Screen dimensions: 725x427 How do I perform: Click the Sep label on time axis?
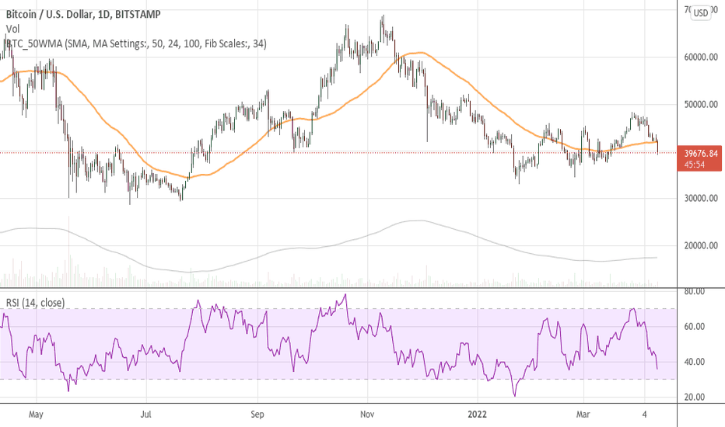[x=258, y=415]
